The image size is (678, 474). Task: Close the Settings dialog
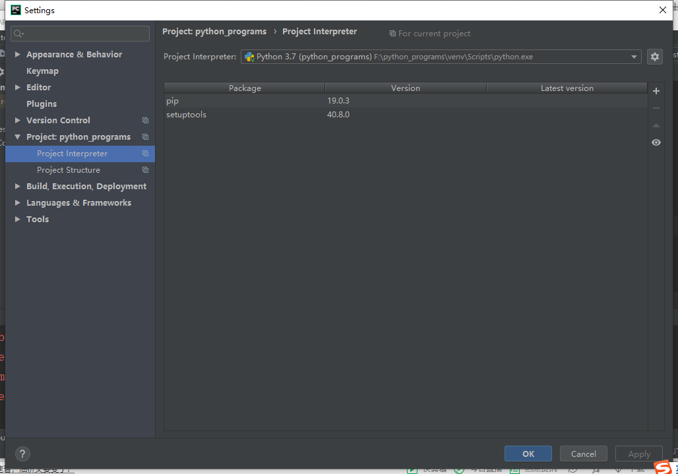click(x=662, y=10)
